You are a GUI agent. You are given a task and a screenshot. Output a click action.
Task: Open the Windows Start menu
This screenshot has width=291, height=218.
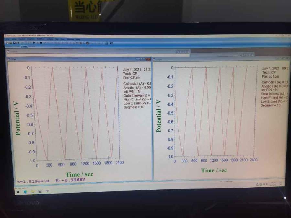(18, 192)
